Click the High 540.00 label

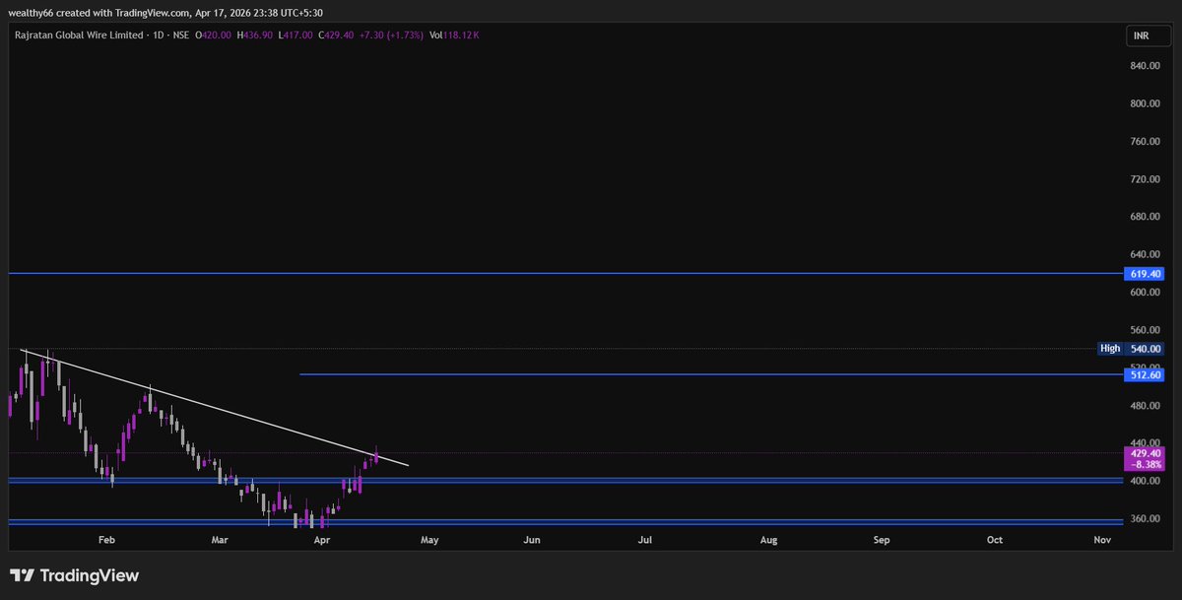(1129, 348)
